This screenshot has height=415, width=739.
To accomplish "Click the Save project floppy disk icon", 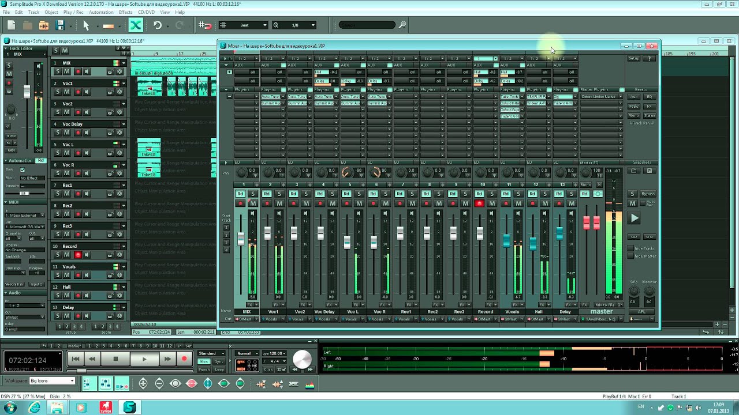I will pyautogui.click(x=60, y=25).
